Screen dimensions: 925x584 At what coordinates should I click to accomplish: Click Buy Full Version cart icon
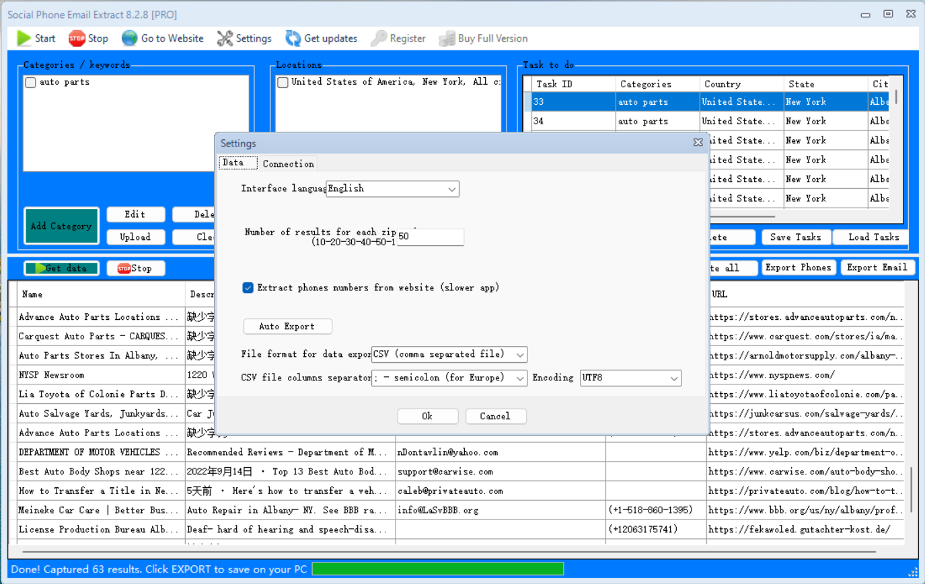(447, 38)
